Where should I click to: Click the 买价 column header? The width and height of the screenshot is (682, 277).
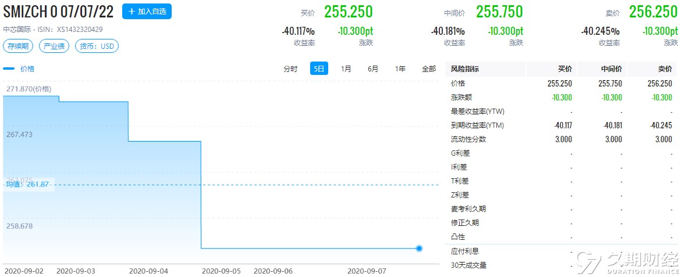coord(564,69)
